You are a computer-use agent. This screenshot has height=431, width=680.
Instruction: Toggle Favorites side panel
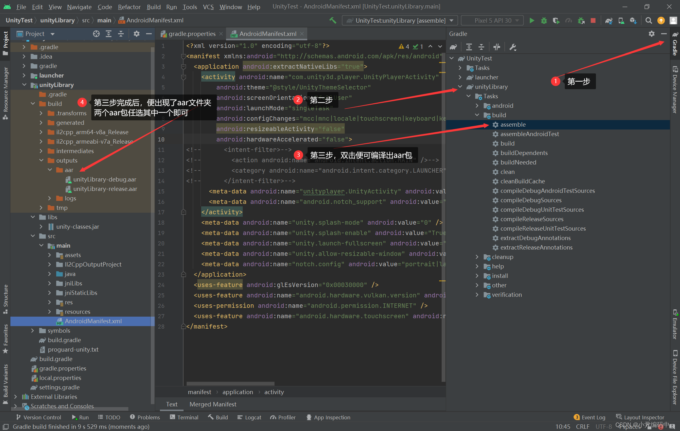click(x=5, y=339)
